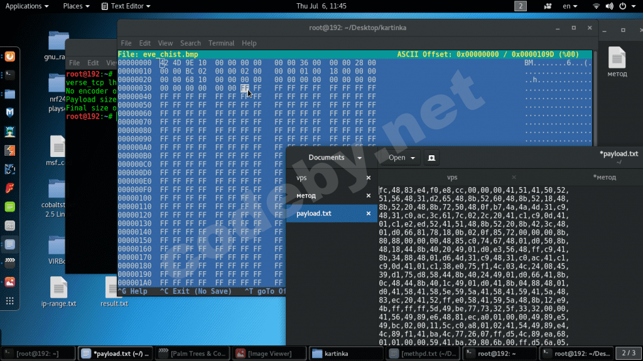Close payload.txt in side panel
Image resolution: width=643 pixels, height=361 pixels.
point(368,213)
